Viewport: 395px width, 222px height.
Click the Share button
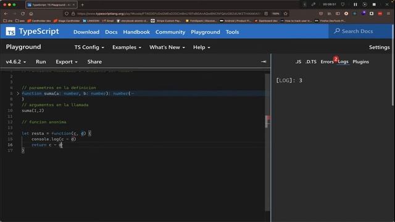94,62
